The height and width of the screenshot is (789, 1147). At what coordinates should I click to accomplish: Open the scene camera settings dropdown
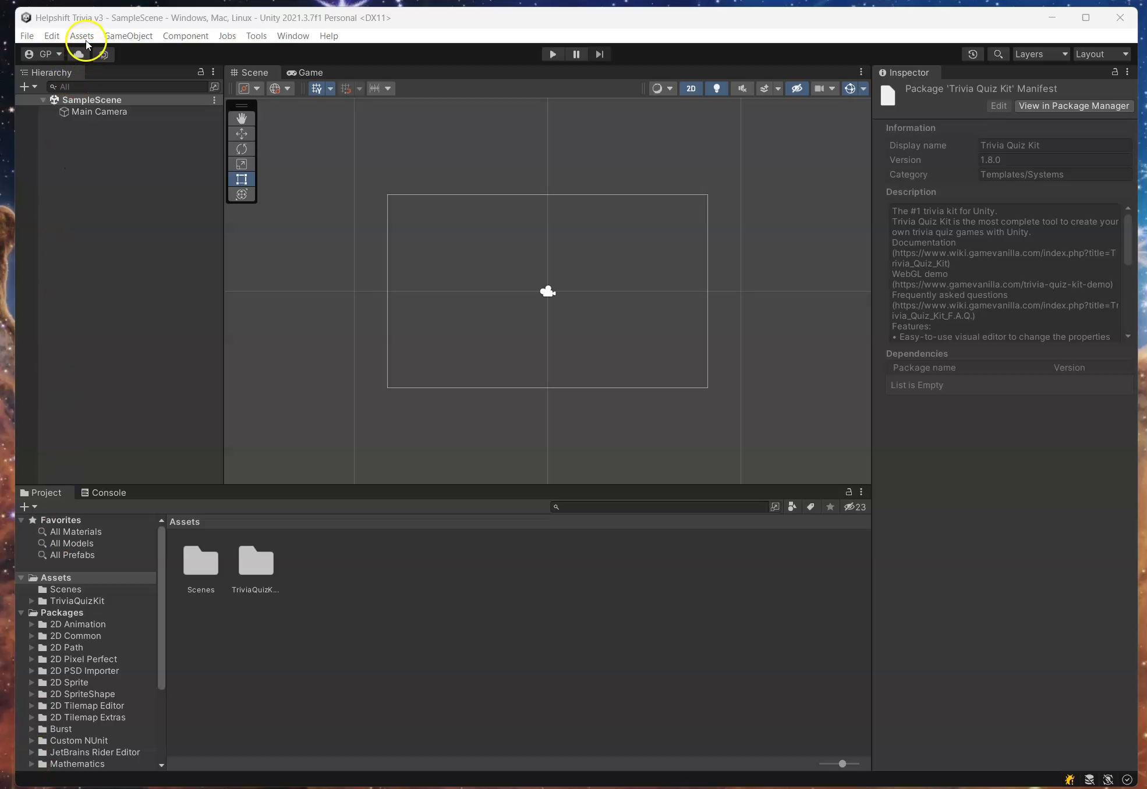click(824, 88)
